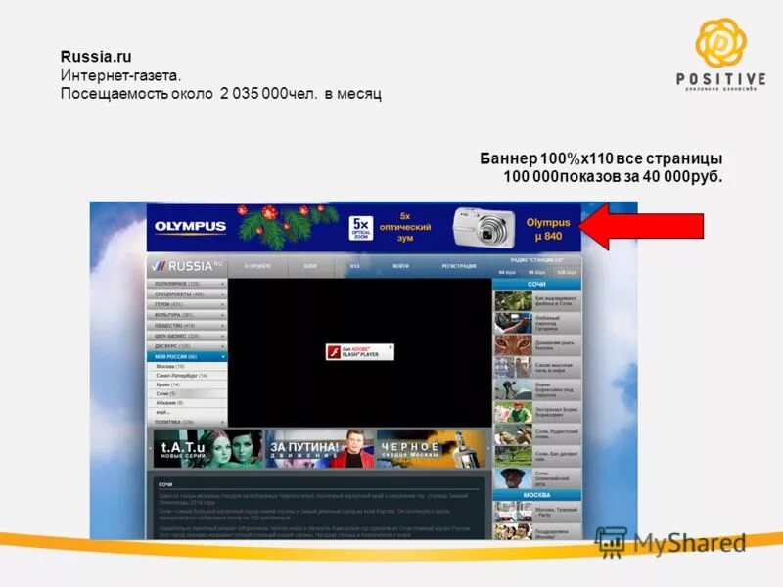Select 96 kbps radio bitrate
This screenshot has width=783, height=587.
click(536, 273)
